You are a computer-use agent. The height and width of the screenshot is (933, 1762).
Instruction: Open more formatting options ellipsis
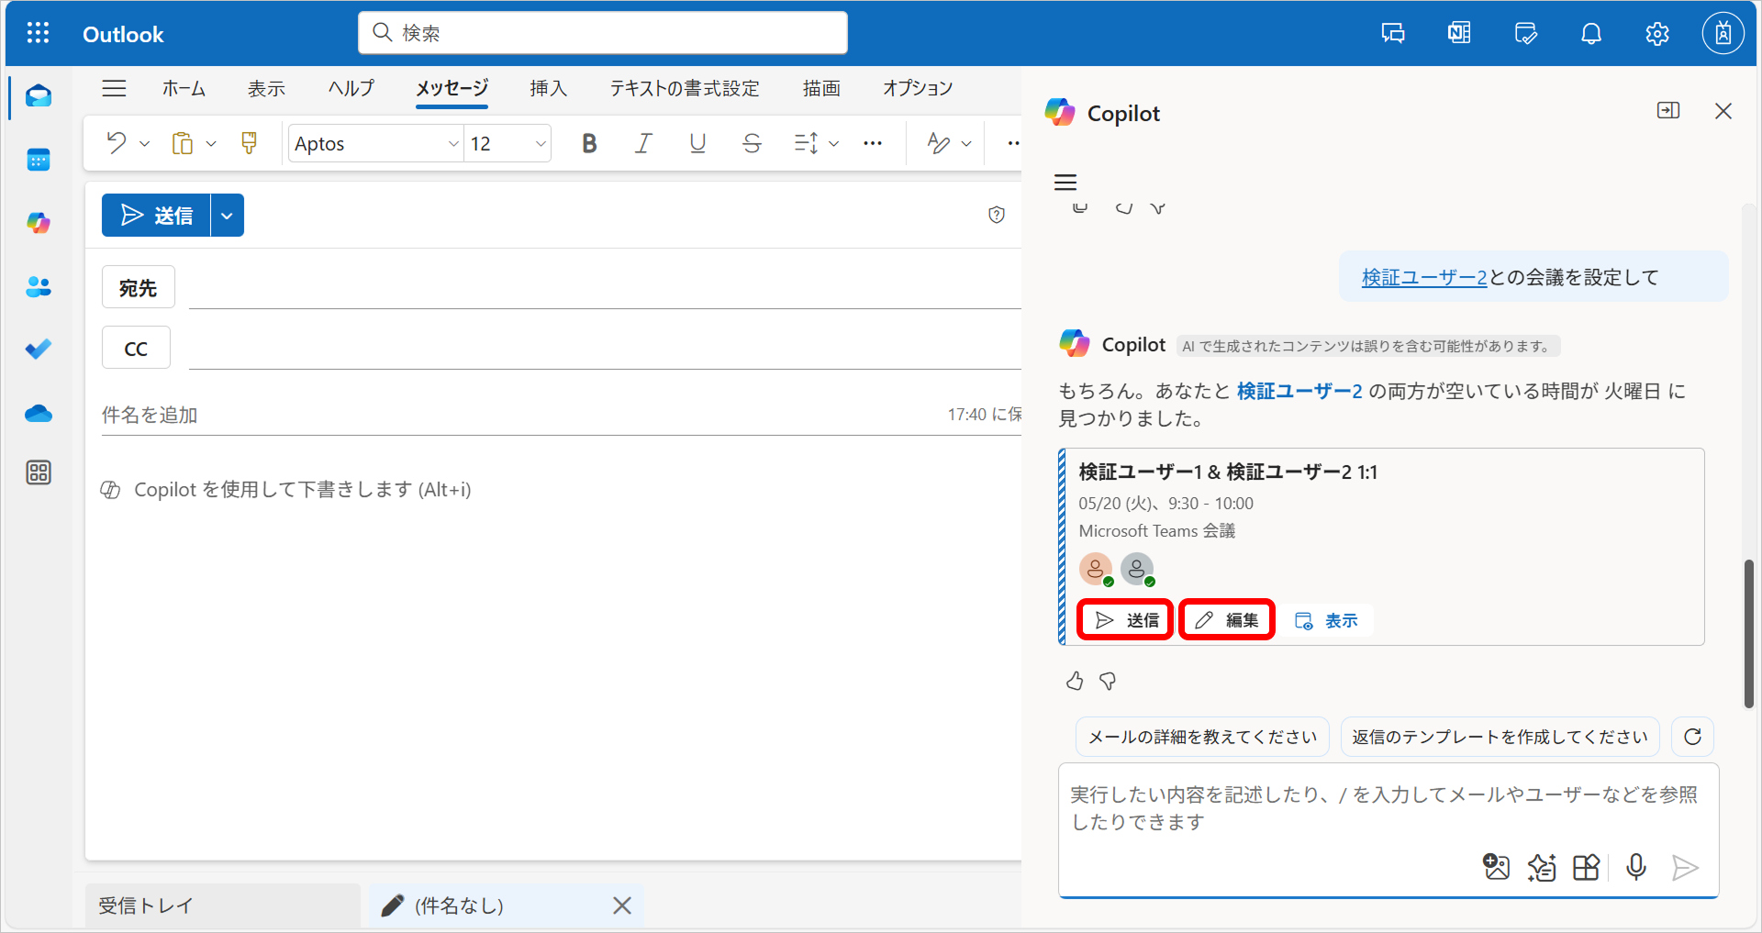point(873,143)
